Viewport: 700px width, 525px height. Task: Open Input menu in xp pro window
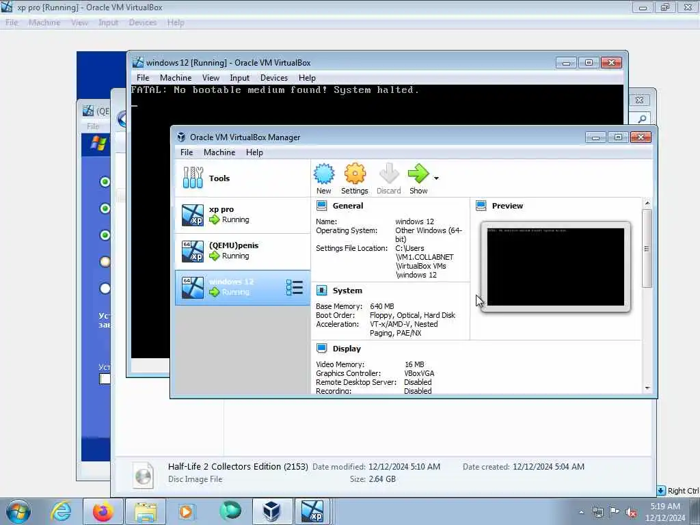(x=109, y=23)
